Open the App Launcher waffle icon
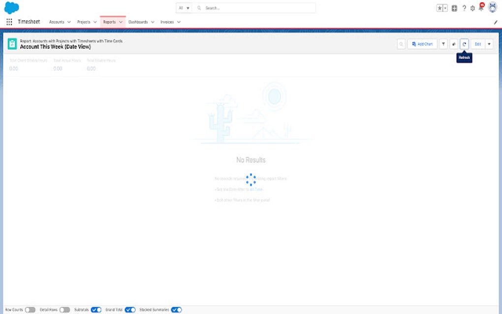 tap(9, 22)
